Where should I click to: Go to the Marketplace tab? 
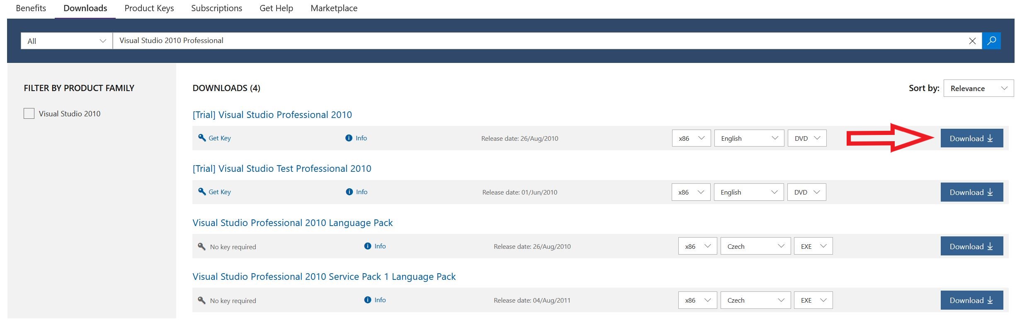click(x=334, y=8)
